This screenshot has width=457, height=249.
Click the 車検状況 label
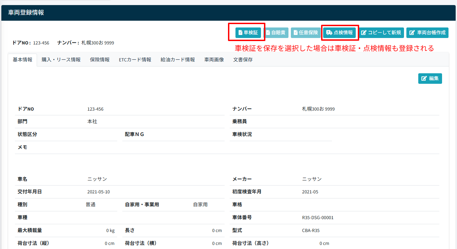pyautogui.click(x=242, y=134)
